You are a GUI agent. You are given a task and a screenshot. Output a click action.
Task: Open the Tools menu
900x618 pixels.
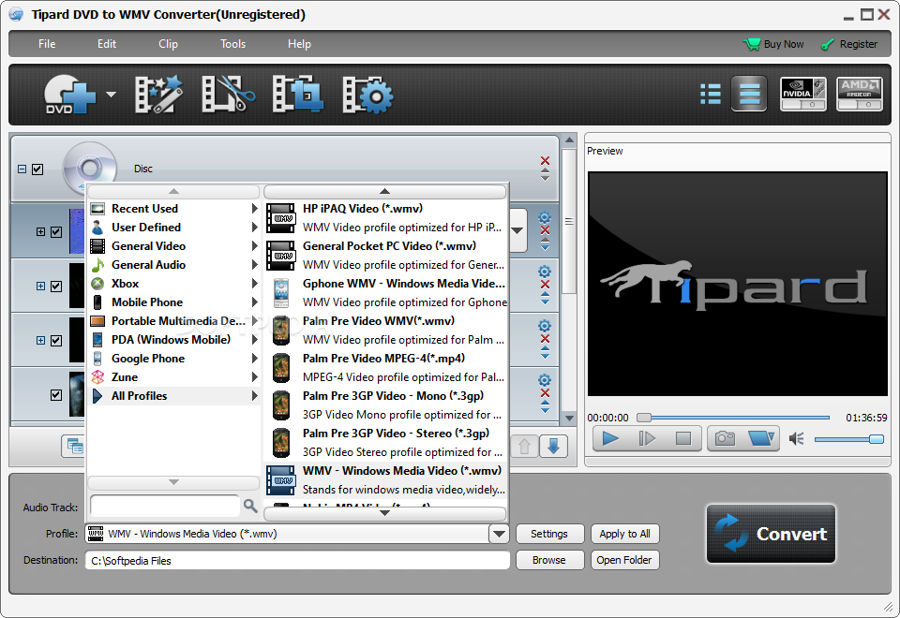click(233, 44)
